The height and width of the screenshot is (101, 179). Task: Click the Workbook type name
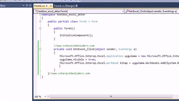pyautogui.click(x=112, y=63)
